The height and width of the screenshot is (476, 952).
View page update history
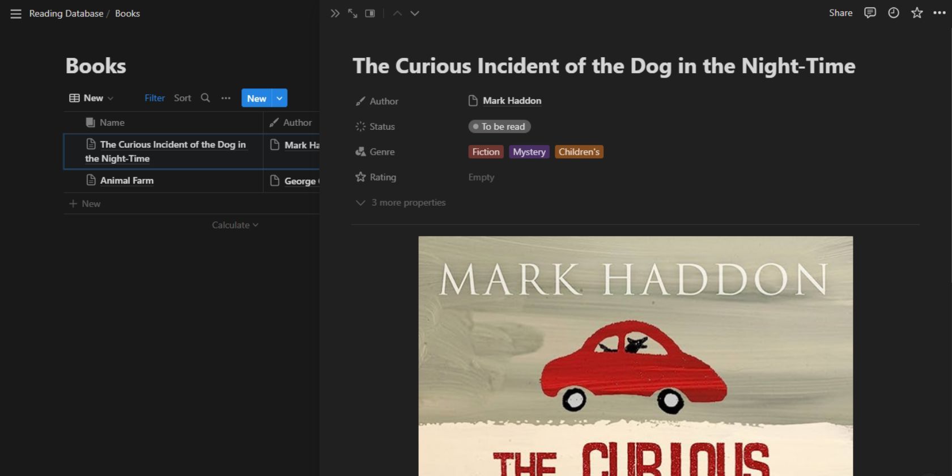coord(894,13)
